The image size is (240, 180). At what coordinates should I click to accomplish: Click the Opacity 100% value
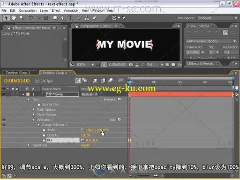coord(85,135)
